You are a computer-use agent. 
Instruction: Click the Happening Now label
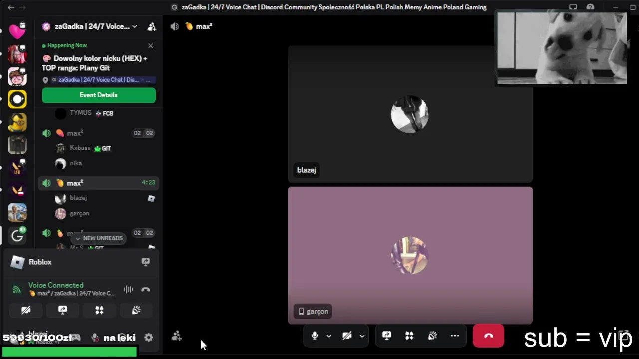(x=67, y=45)
